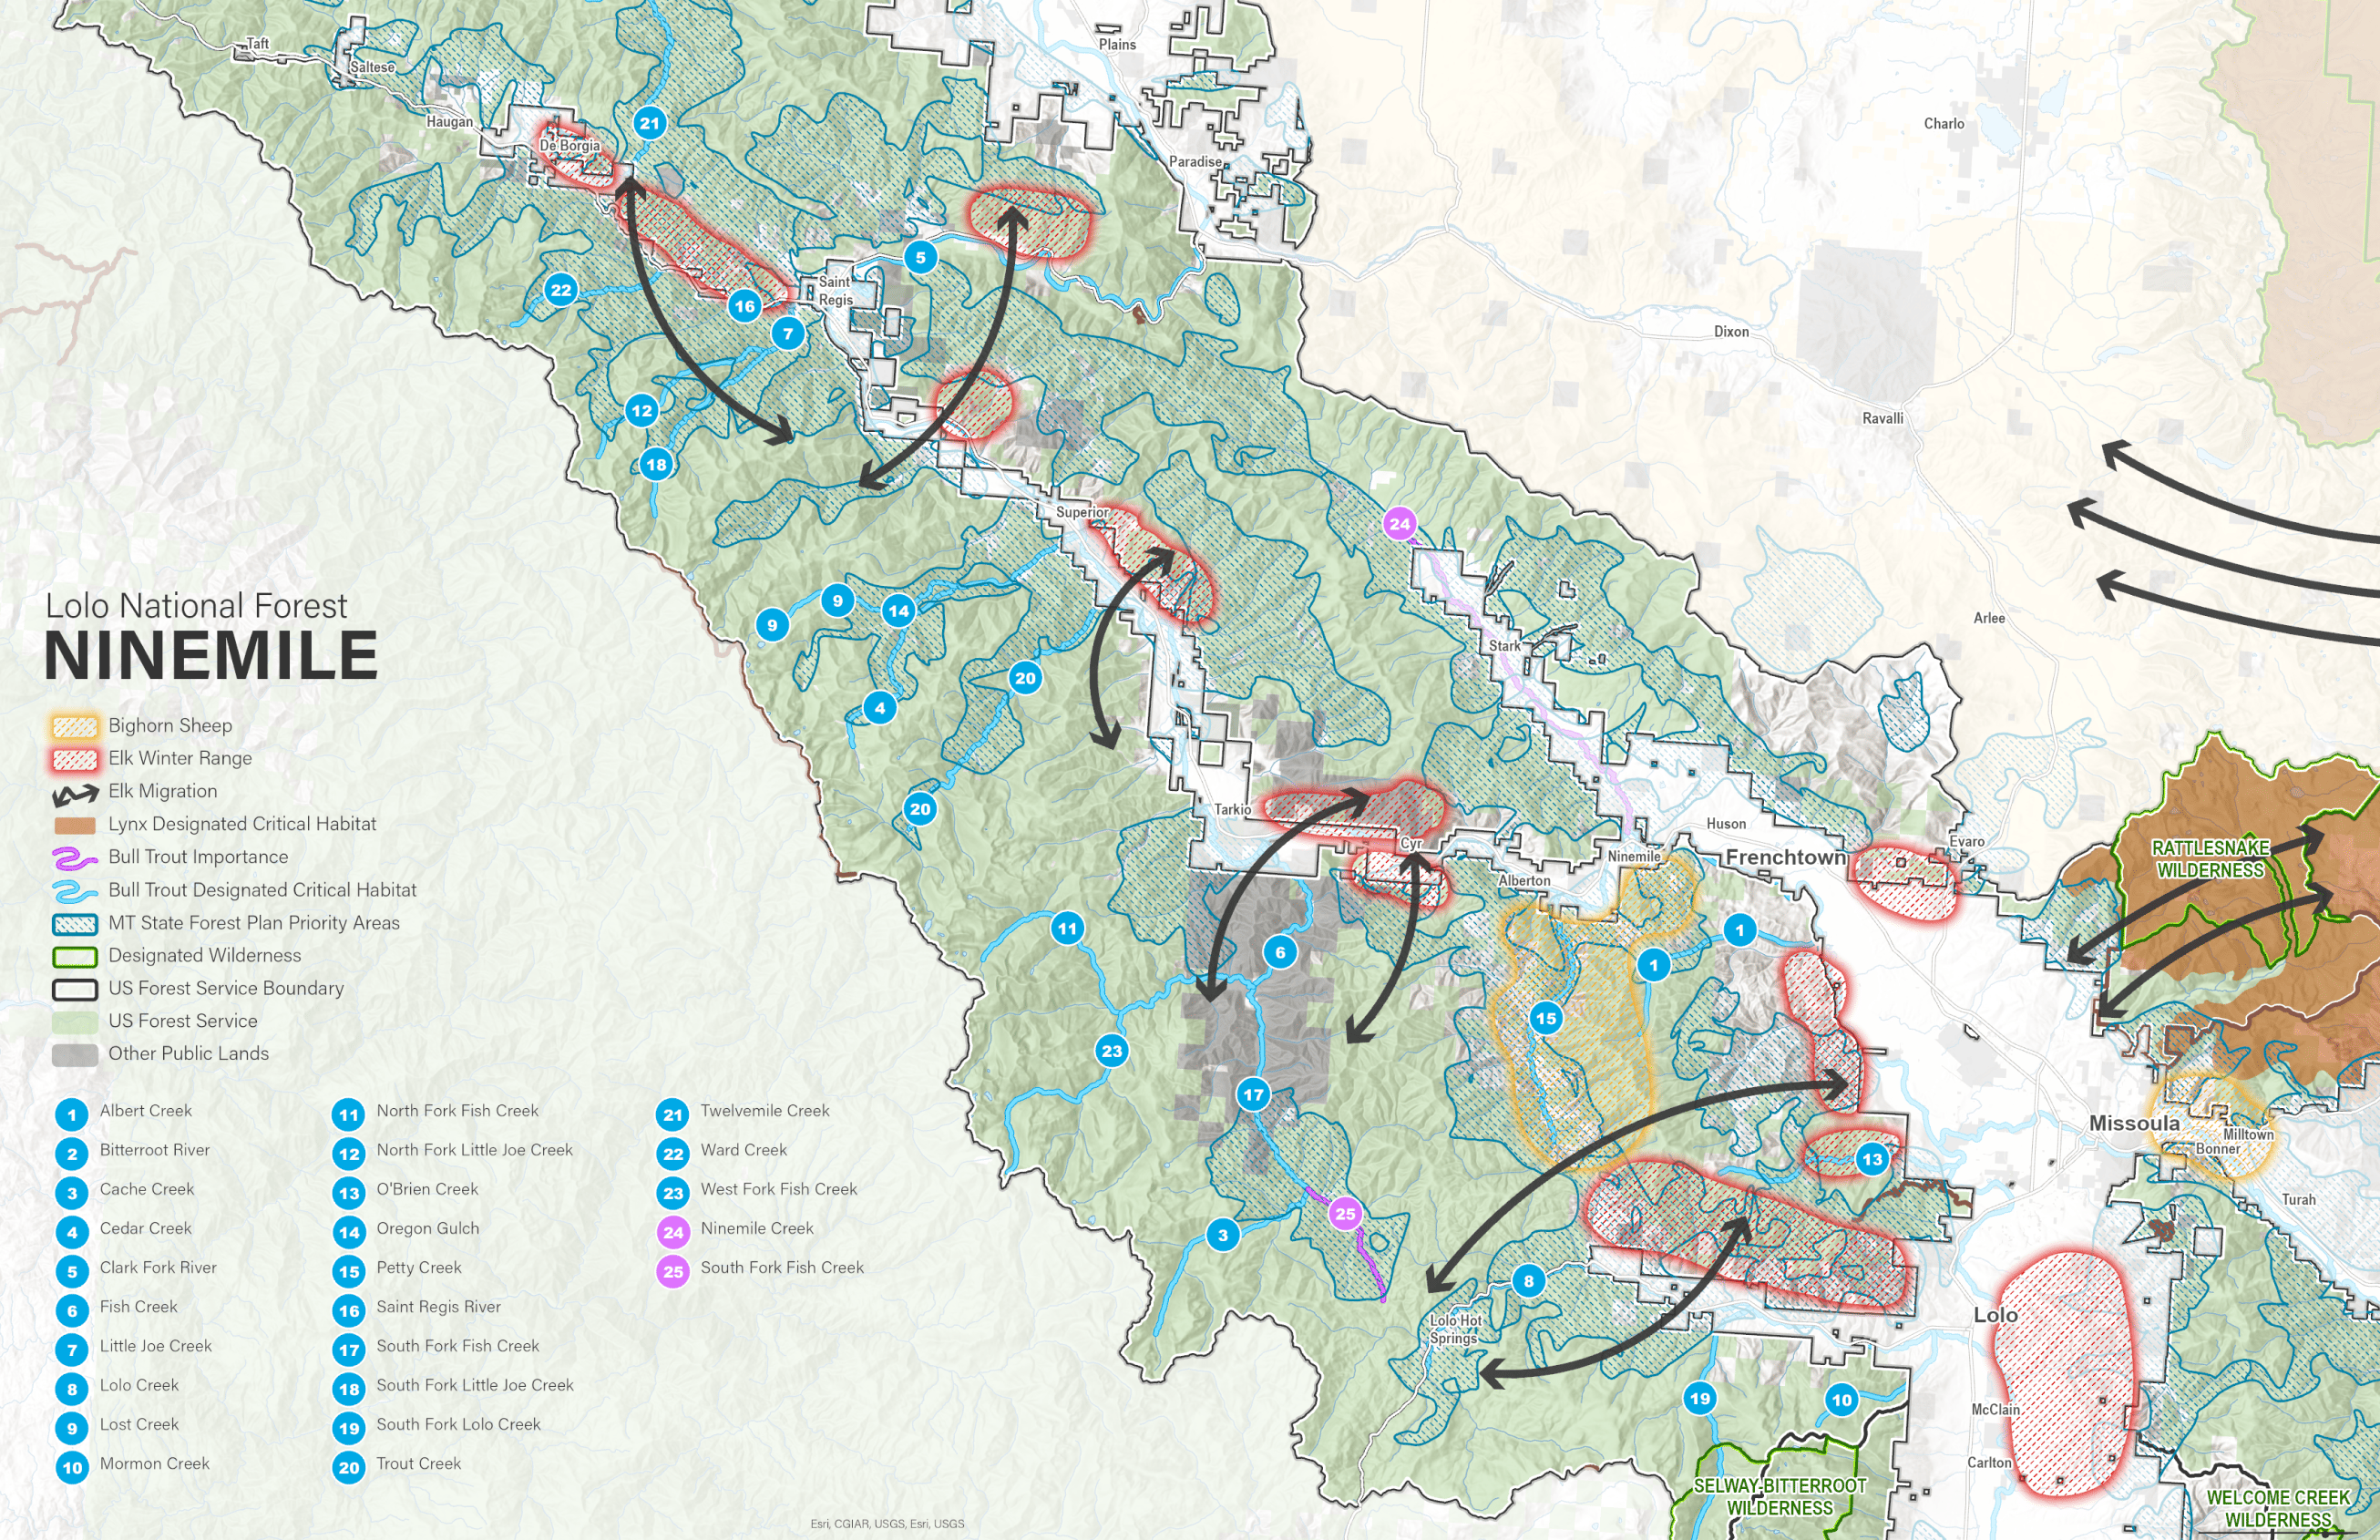Click the Bighorn Sheep legend swatch
This screenshot has width=2380, height=1540.
(x=75, y=727)
